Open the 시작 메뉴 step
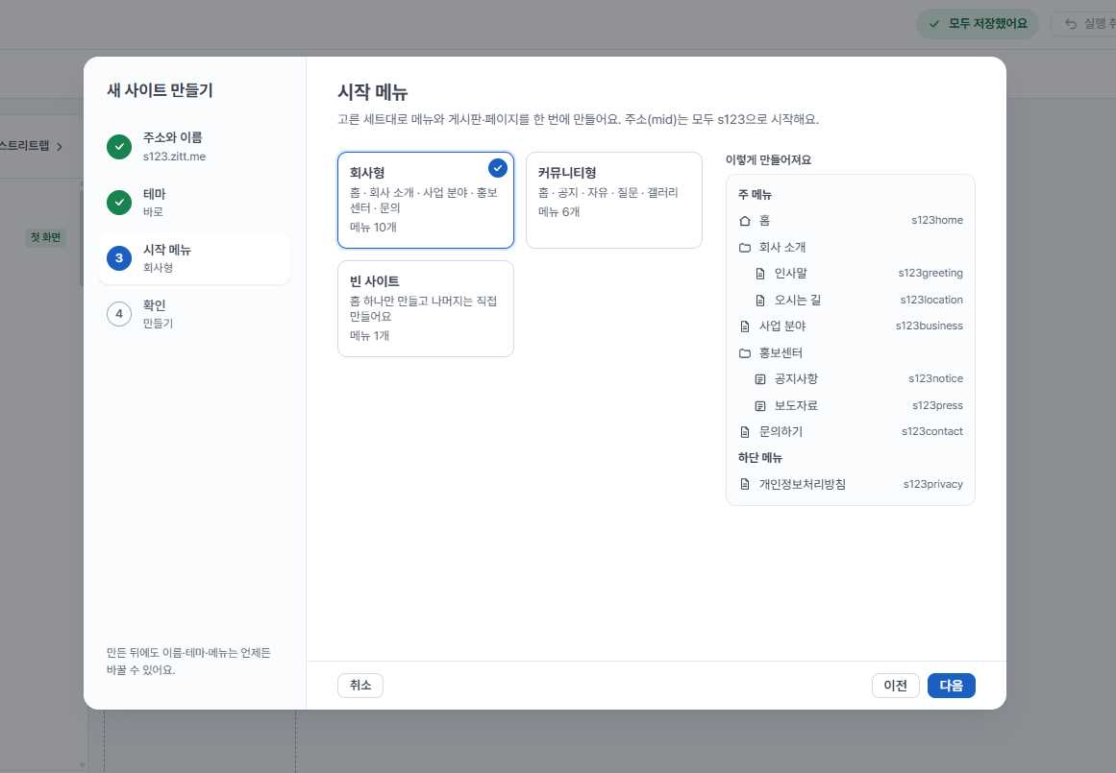Image resolution: width=1116 pixels, height=773 pixels. (194, 258)
